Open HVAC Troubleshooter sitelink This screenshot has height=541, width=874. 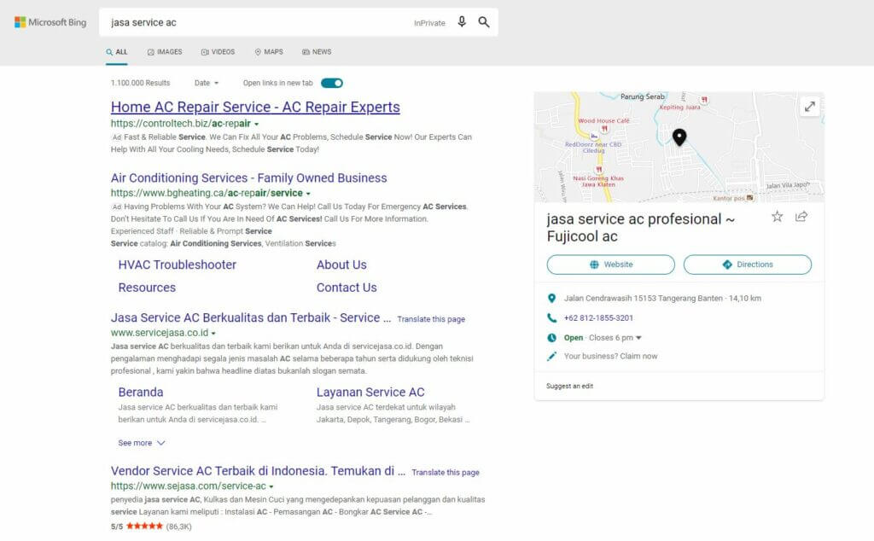pyautogui.click(x=178, y=265)
